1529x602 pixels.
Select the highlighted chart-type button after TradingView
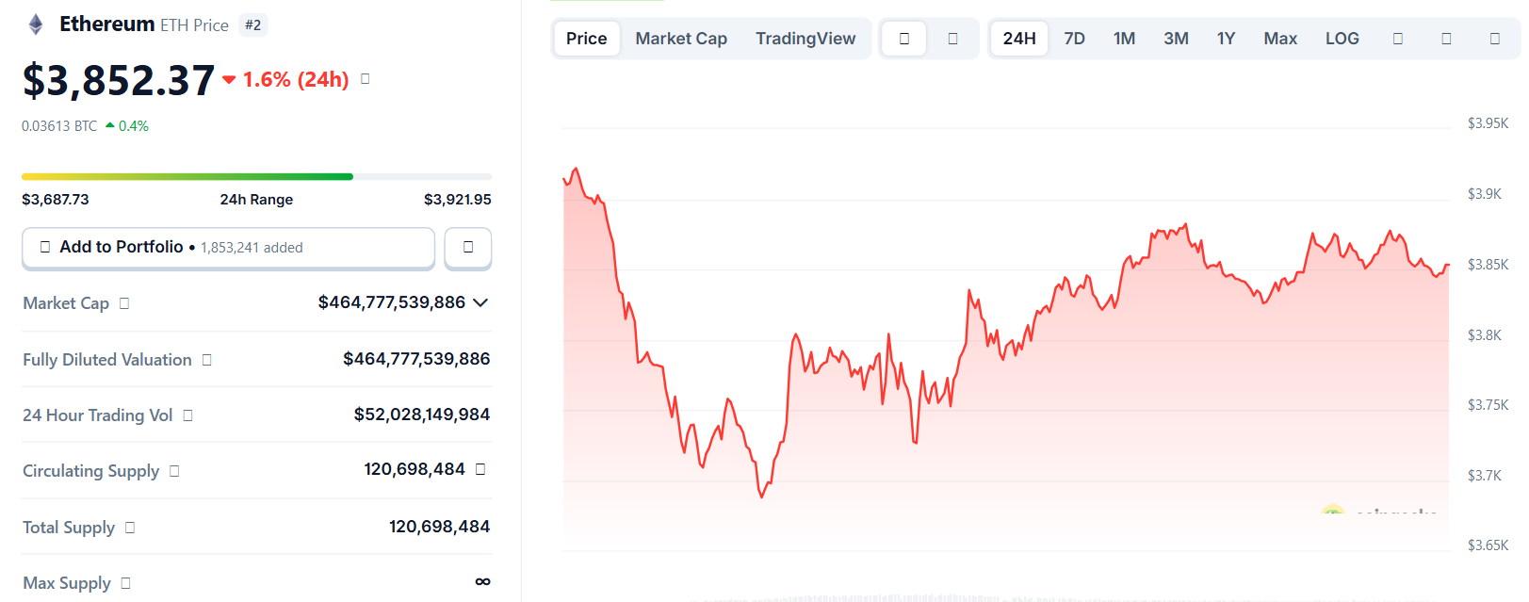coord(904,39)
